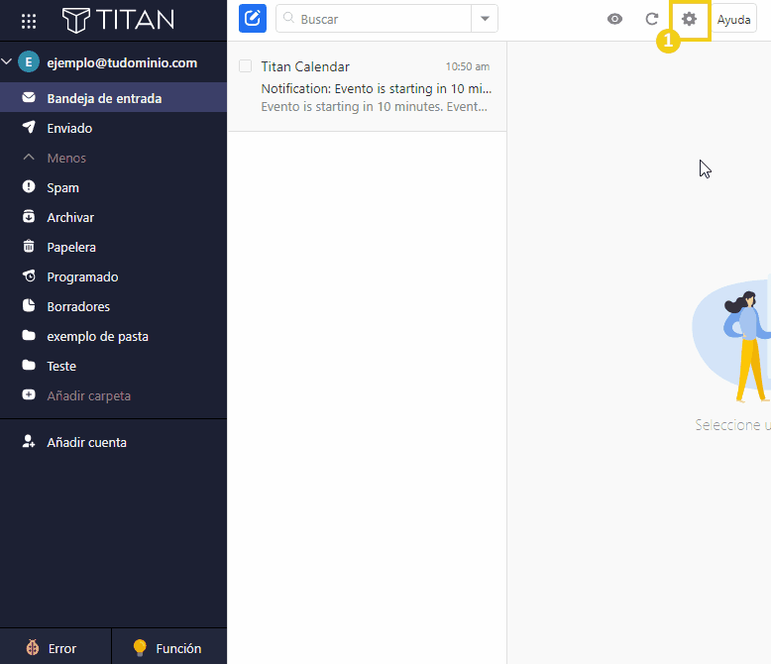Screen dimensions: 771x664
Task: Collapse the ejemplo@tudominio.com account chevron
Action: pos(7,62)
